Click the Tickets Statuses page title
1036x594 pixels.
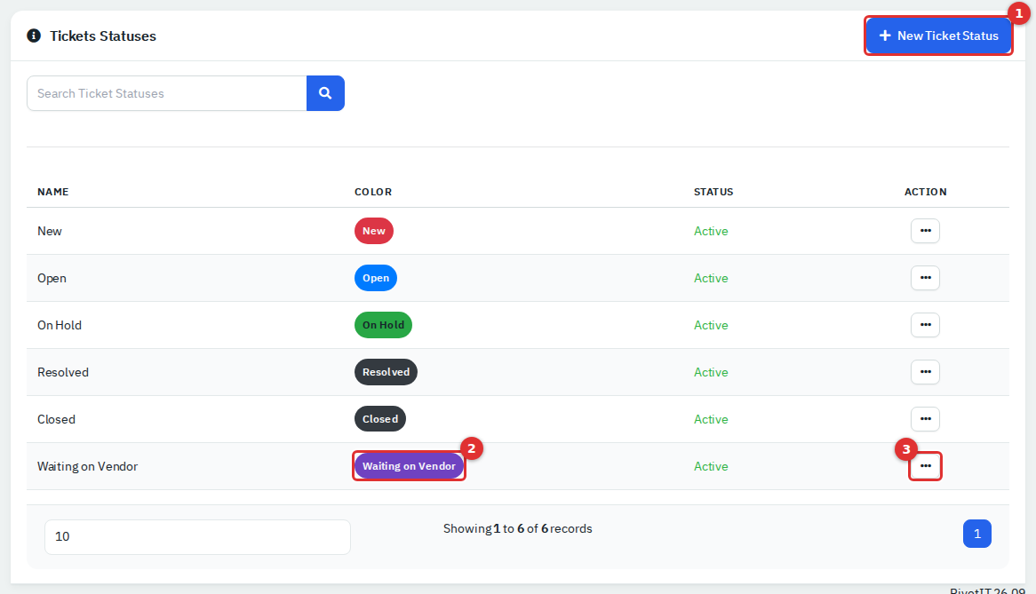[x=103, y=36]
